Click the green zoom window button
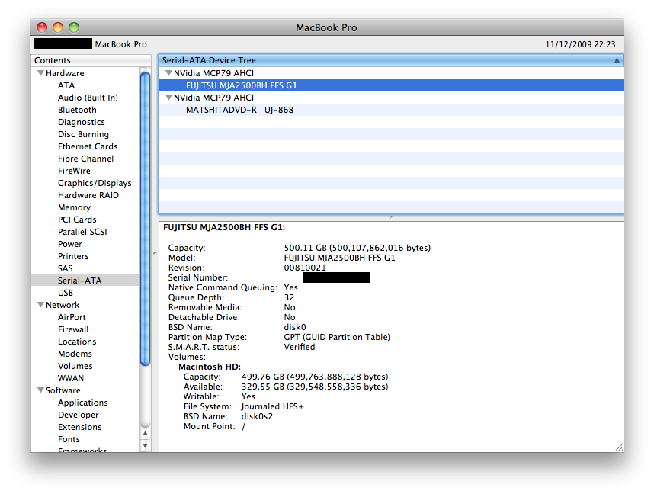Screen dimensions: 654x494 pos(74,27)
